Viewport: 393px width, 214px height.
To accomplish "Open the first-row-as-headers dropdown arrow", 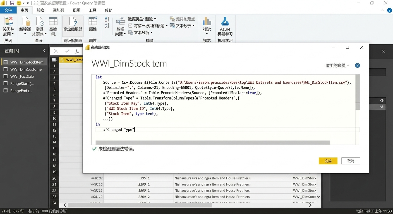I will (167, 26).
